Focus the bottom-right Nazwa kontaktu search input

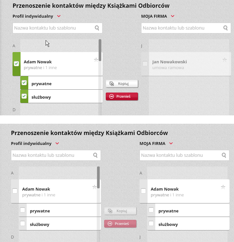click(184, 155)
